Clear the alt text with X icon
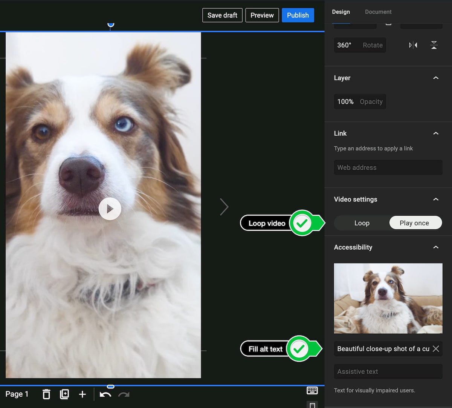452x408 pixels. (436, 349)
